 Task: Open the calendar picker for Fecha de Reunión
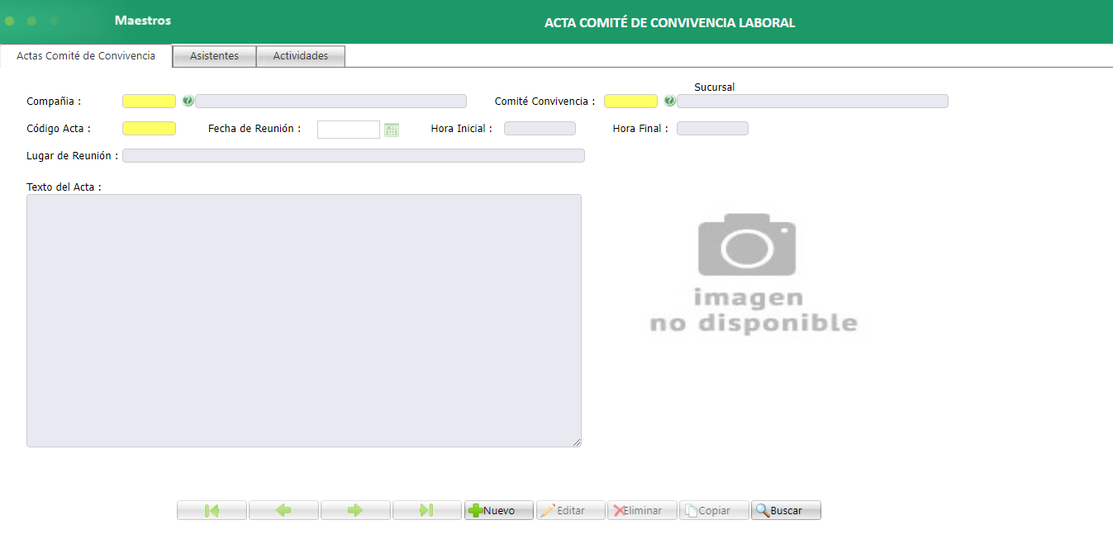coord(392,129)
